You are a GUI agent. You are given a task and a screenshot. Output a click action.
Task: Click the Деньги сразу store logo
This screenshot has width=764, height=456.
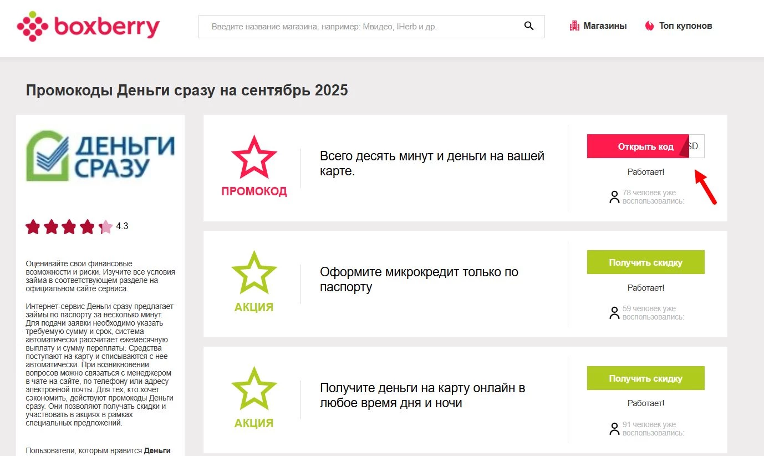pyautogui.click(x=100, y=157)
